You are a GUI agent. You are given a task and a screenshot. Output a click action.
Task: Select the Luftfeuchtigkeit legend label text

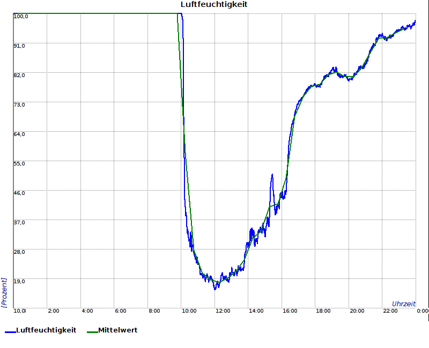[x=46, y=330]
